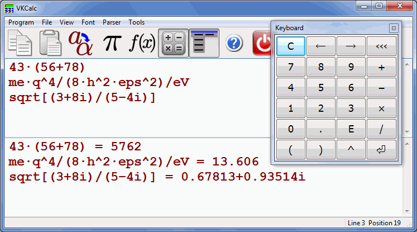Image resolution: width=417 pixels, height=232 pixels.
Task: Click the results pane scroll up arrow
Action: click(x=407, y=144)
